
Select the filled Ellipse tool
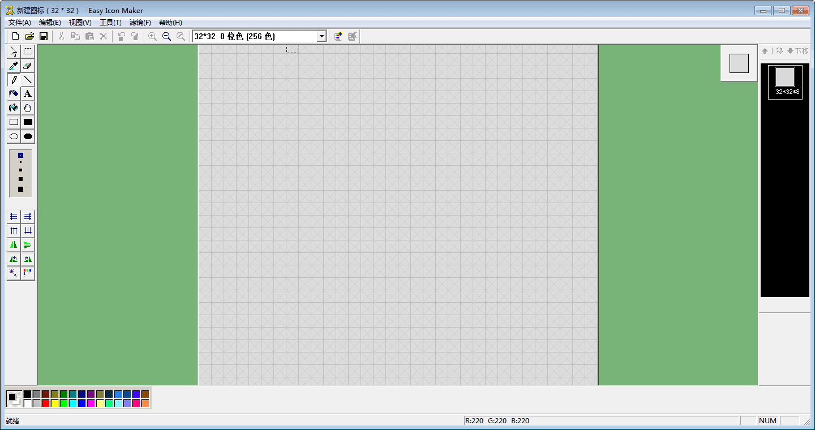coord(27,136)
